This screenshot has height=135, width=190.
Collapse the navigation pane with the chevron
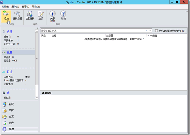point(38,28)
